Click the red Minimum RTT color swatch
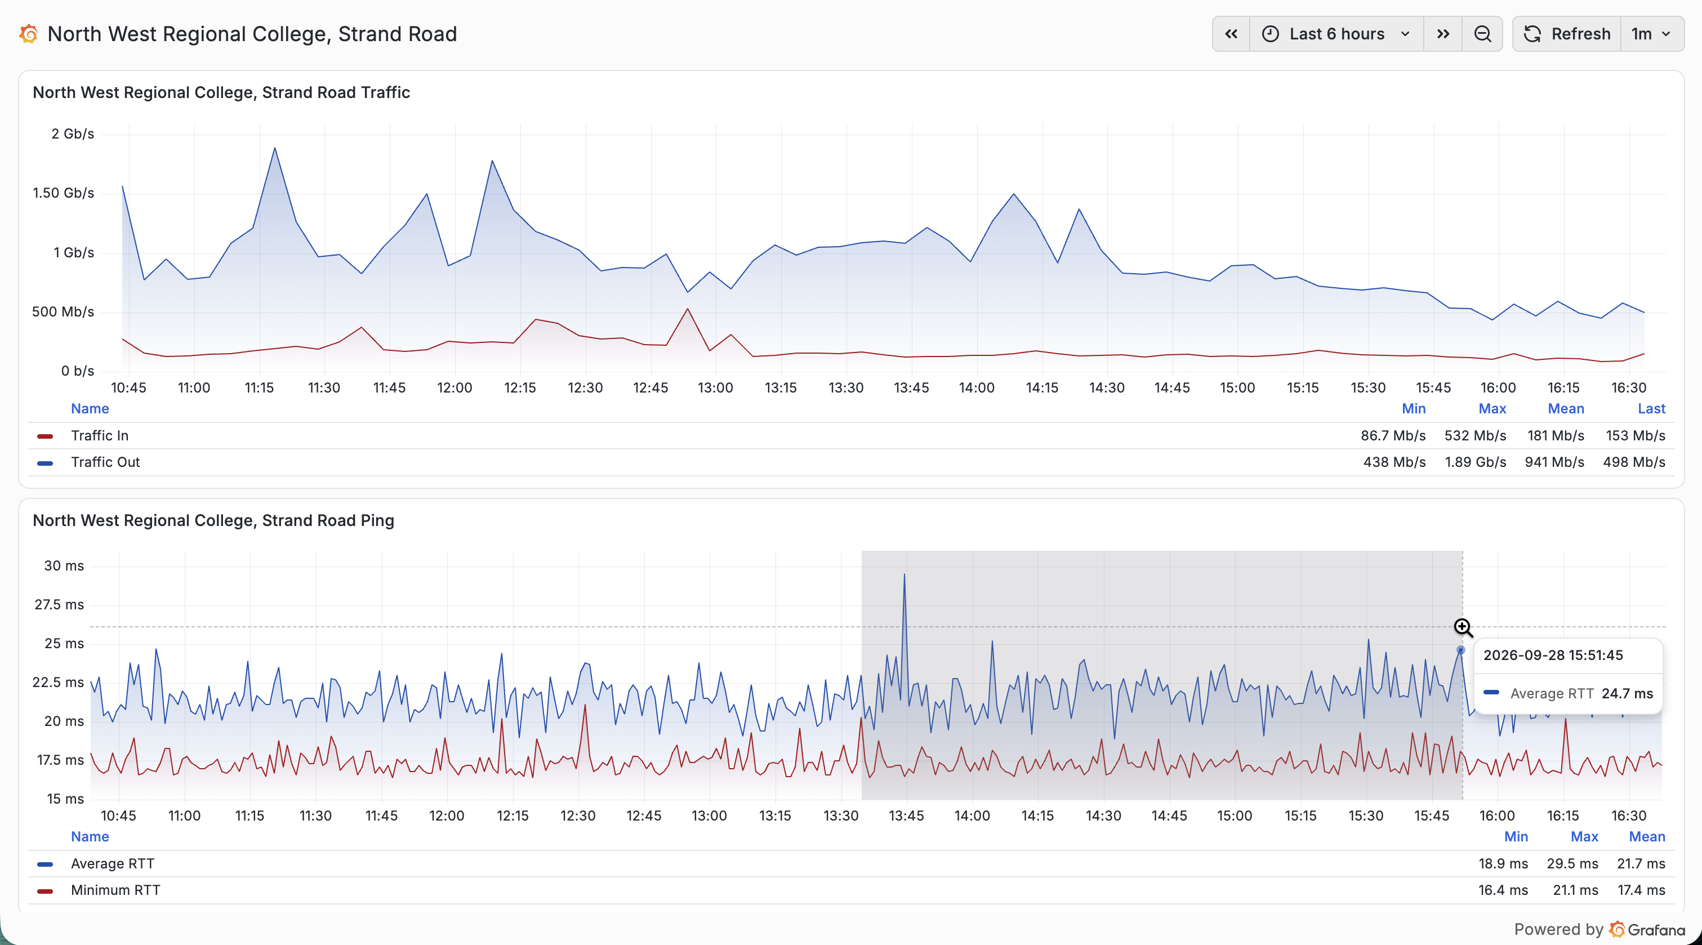 pos(45,891)
